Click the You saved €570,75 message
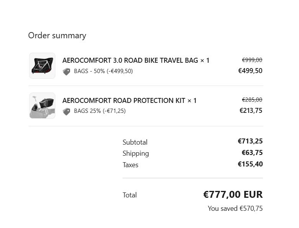 coord(235,208)
